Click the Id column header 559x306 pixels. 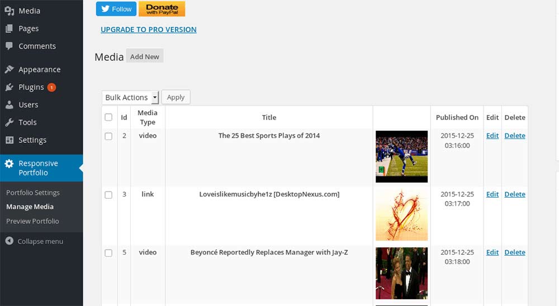click(x=124, y=117)
